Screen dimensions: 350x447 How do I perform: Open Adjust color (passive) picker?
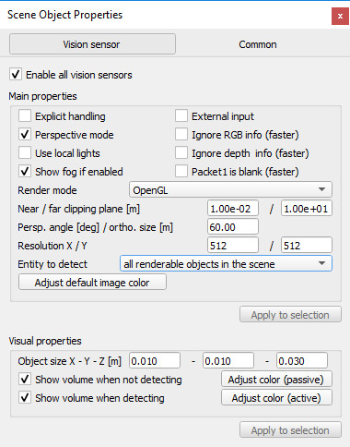point(276,380)
